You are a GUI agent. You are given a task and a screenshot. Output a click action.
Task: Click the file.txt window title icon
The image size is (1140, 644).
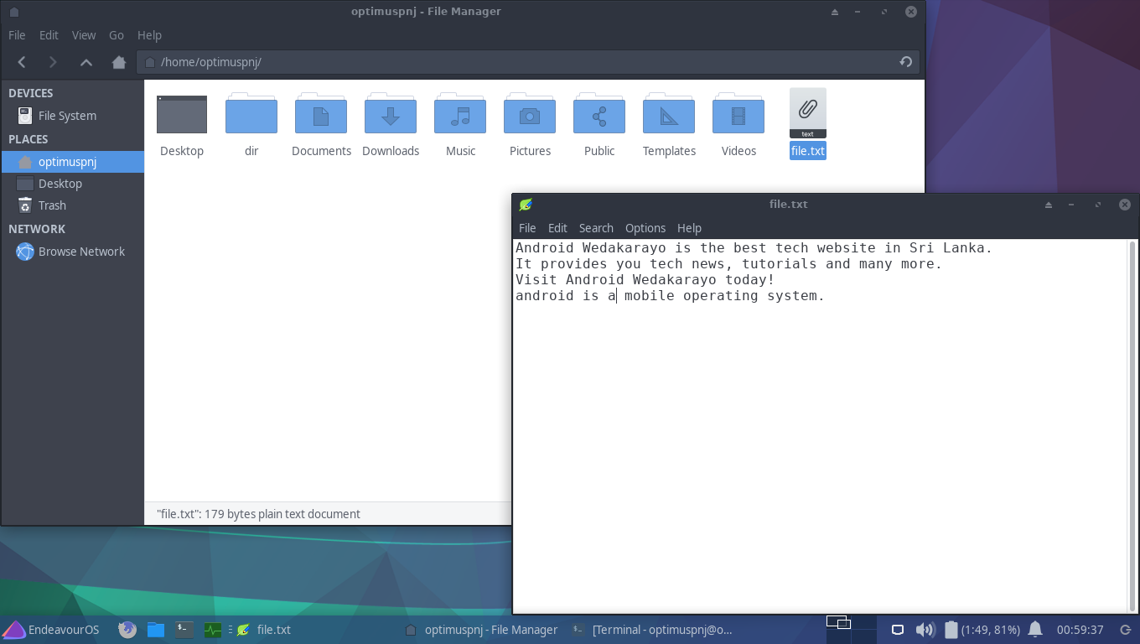tap(526, 205)
